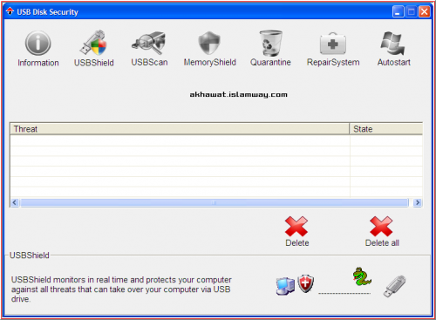Click the Threat column header

point(180,129)
